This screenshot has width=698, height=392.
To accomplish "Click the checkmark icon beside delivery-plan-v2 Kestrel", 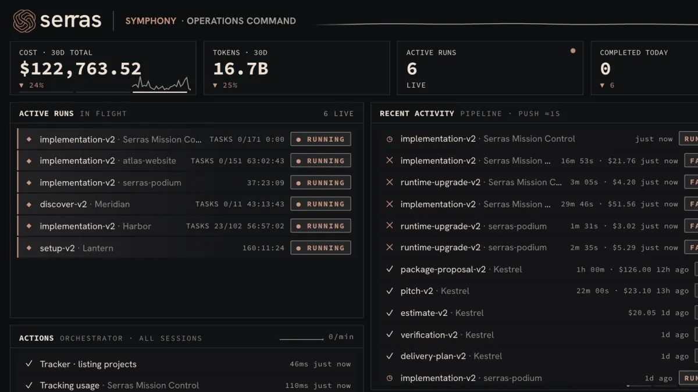I will [x=390, y=356].
